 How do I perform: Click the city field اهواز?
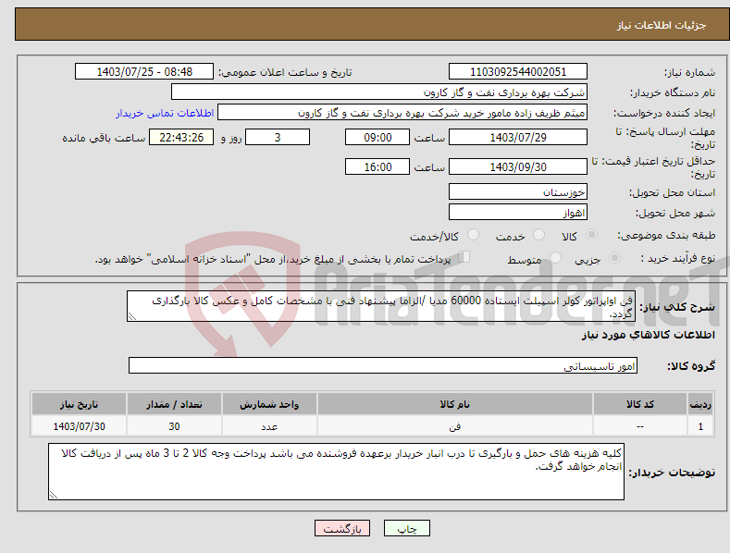tap(518, 213)
